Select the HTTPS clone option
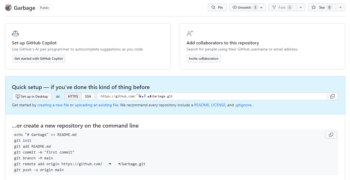Viewport: 350px width, 180px height. tap(73, 96)
